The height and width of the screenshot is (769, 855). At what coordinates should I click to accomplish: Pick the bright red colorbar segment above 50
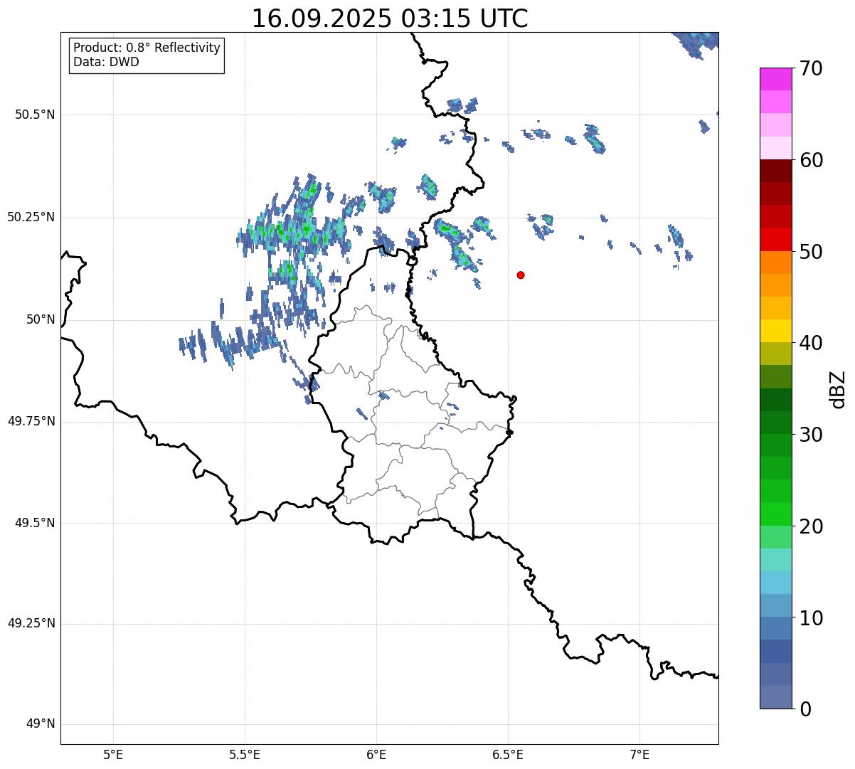(775, 240)
